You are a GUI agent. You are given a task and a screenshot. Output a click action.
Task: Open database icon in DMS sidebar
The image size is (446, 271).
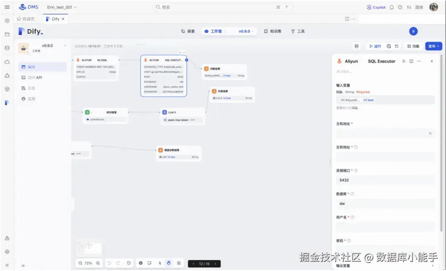(7, 48)
